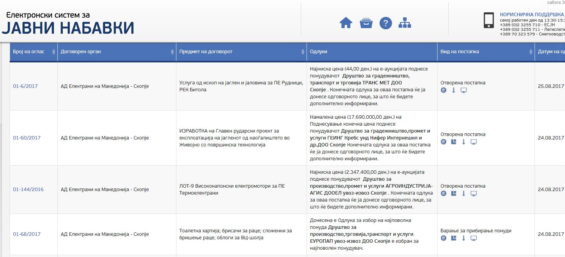565x257 pixels.
Task: Open notice number 01-6/2017 link
Action: click(x=25, y=86)
